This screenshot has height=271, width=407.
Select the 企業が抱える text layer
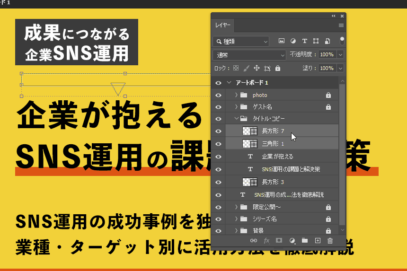pos(282,157)
